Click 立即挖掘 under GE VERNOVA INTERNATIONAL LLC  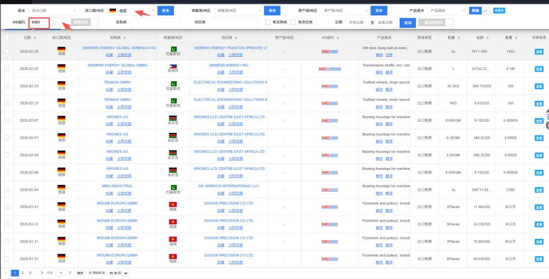[236, 193]
